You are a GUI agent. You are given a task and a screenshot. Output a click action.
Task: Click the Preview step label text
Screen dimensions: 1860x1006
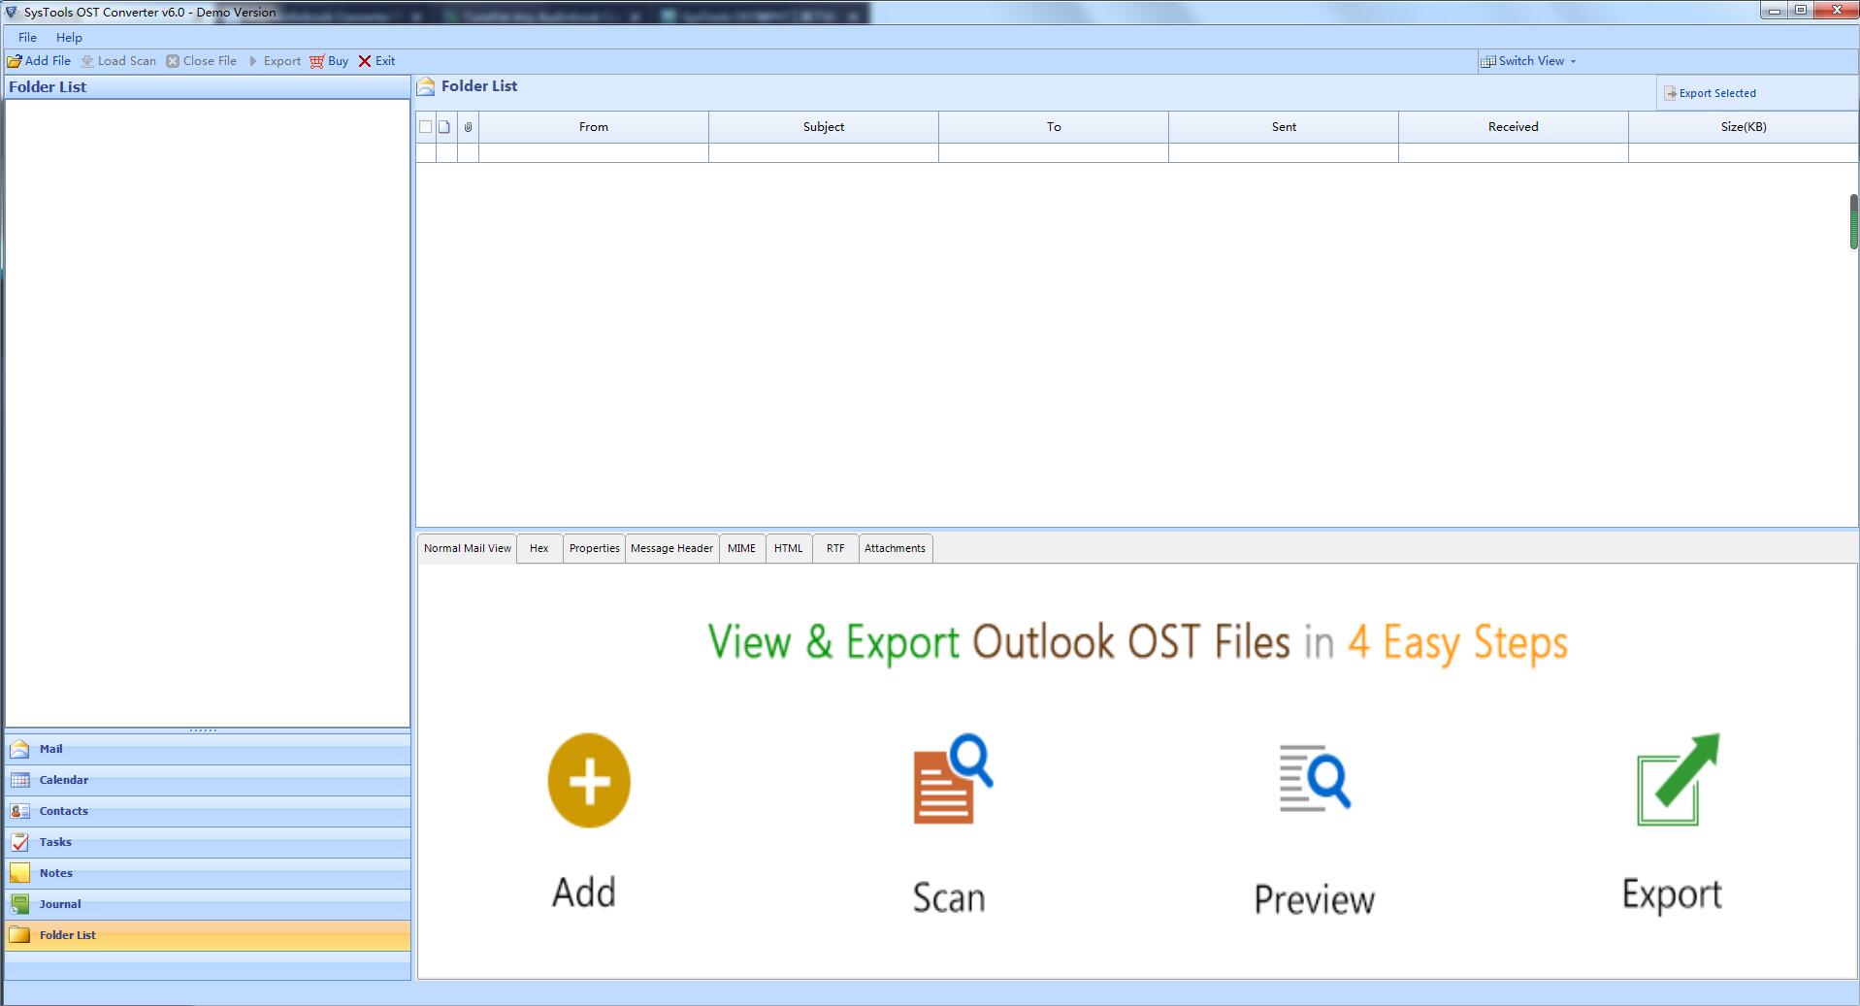tap(1315, 899)
